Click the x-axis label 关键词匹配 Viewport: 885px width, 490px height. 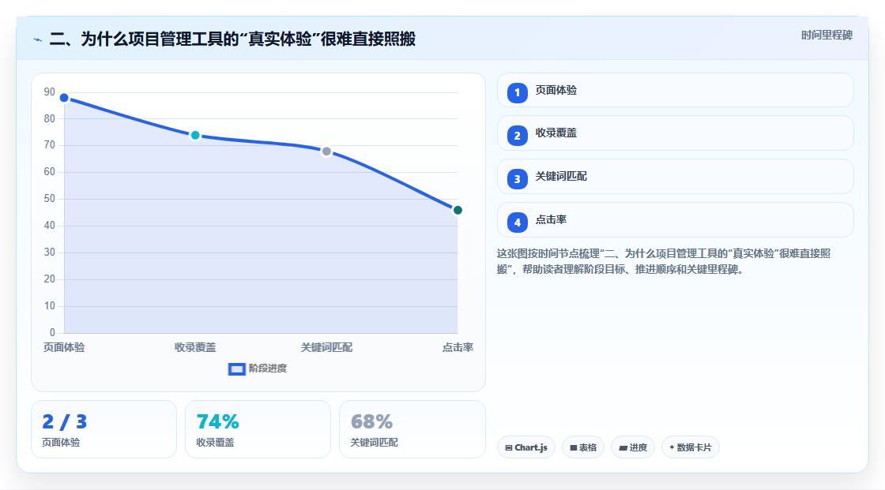point(326,347)
